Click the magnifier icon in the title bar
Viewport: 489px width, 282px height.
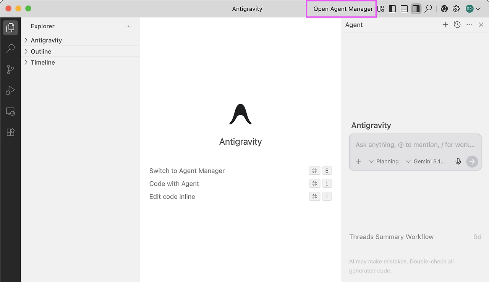[428, 8]
